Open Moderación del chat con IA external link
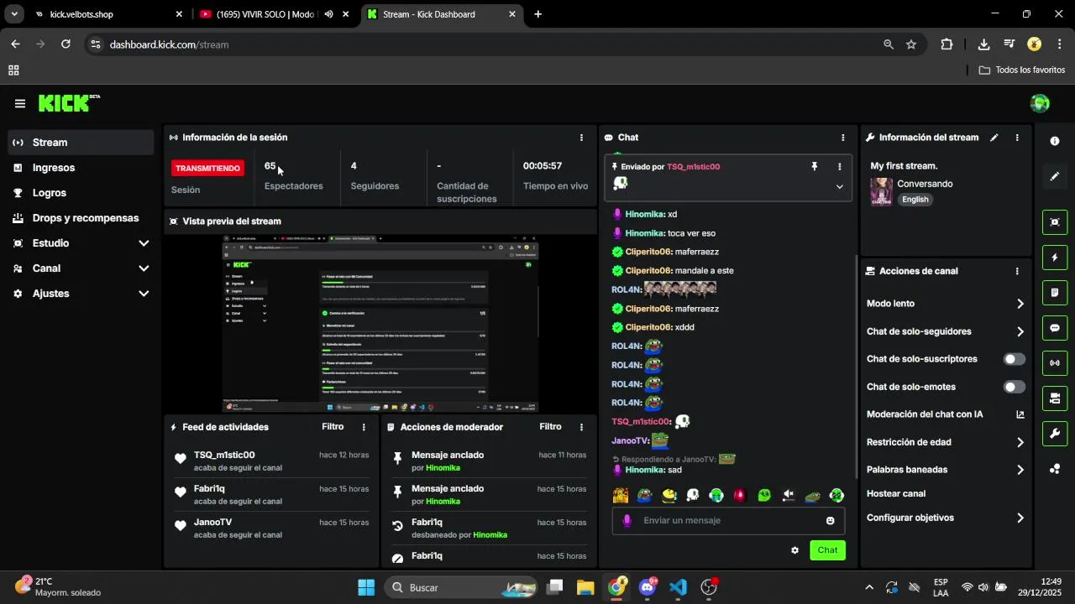The width and height of the screenshot is (1075, 604). (x=1020, y=414)
